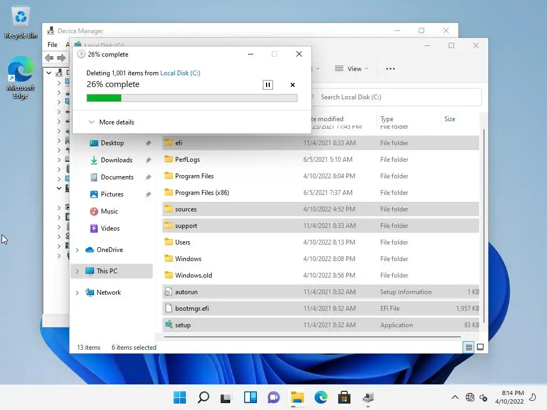The height and width of the screenshot is (410, 547).
Task: Select the Windows folder icon
Action: (169, 259)
